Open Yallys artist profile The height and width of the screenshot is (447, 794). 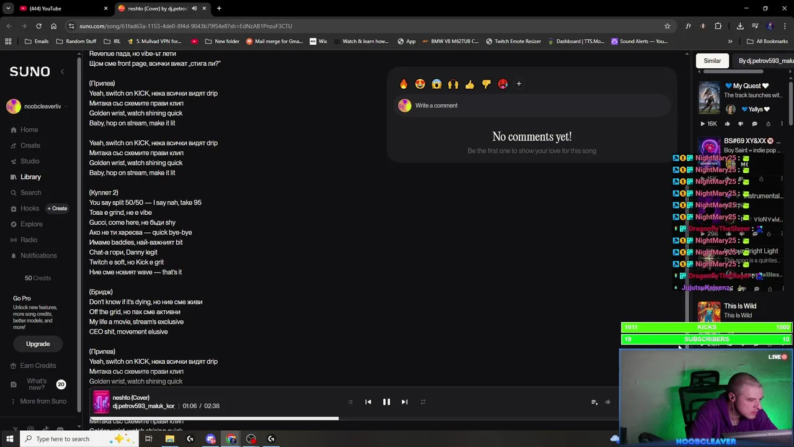tap(756, 109)
